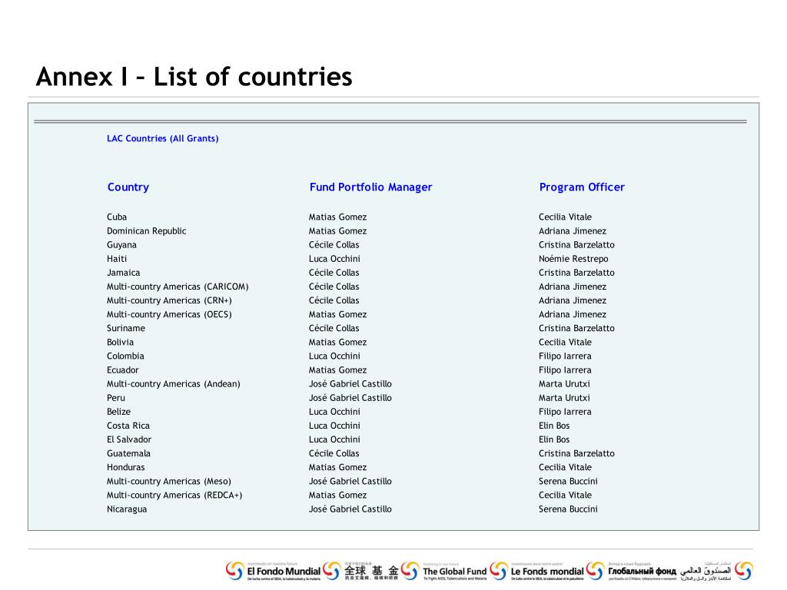Click the 'Ecuador' country entry
787x590 pixels.
(122, 370)
